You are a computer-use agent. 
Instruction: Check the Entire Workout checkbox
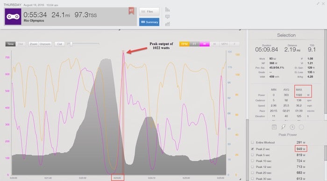pos(252,142)
